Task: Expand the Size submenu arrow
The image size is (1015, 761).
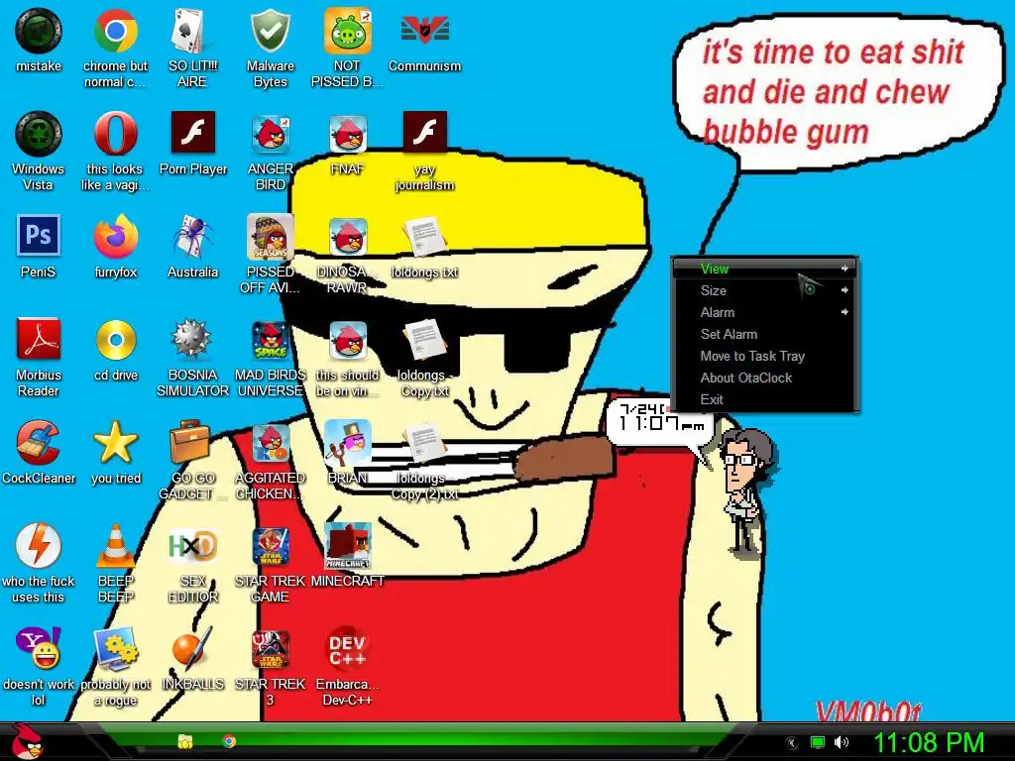Action: [845, 290]
